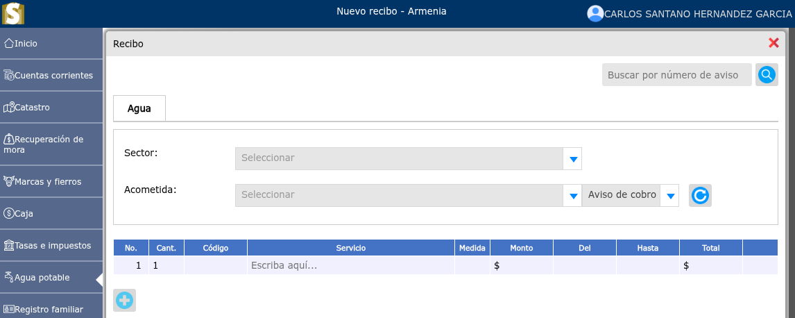Click the No. column header
Screen dimensions: 795x318
pyautogui.click(x=131, y=248)
